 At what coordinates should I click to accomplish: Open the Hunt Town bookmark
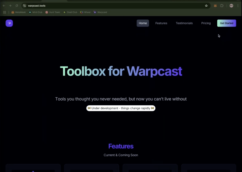(52, 12)
